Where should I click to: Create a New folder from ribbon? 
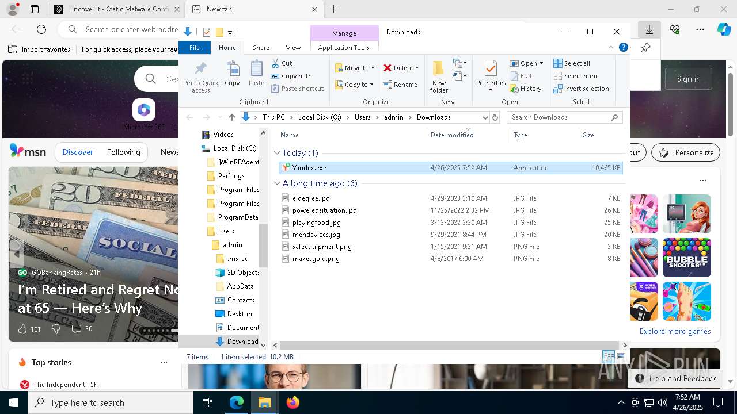439,76
